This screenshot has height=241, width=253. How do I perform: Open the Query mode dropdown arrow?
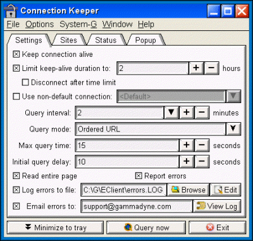pyautogui.click(x=233, y=129)
